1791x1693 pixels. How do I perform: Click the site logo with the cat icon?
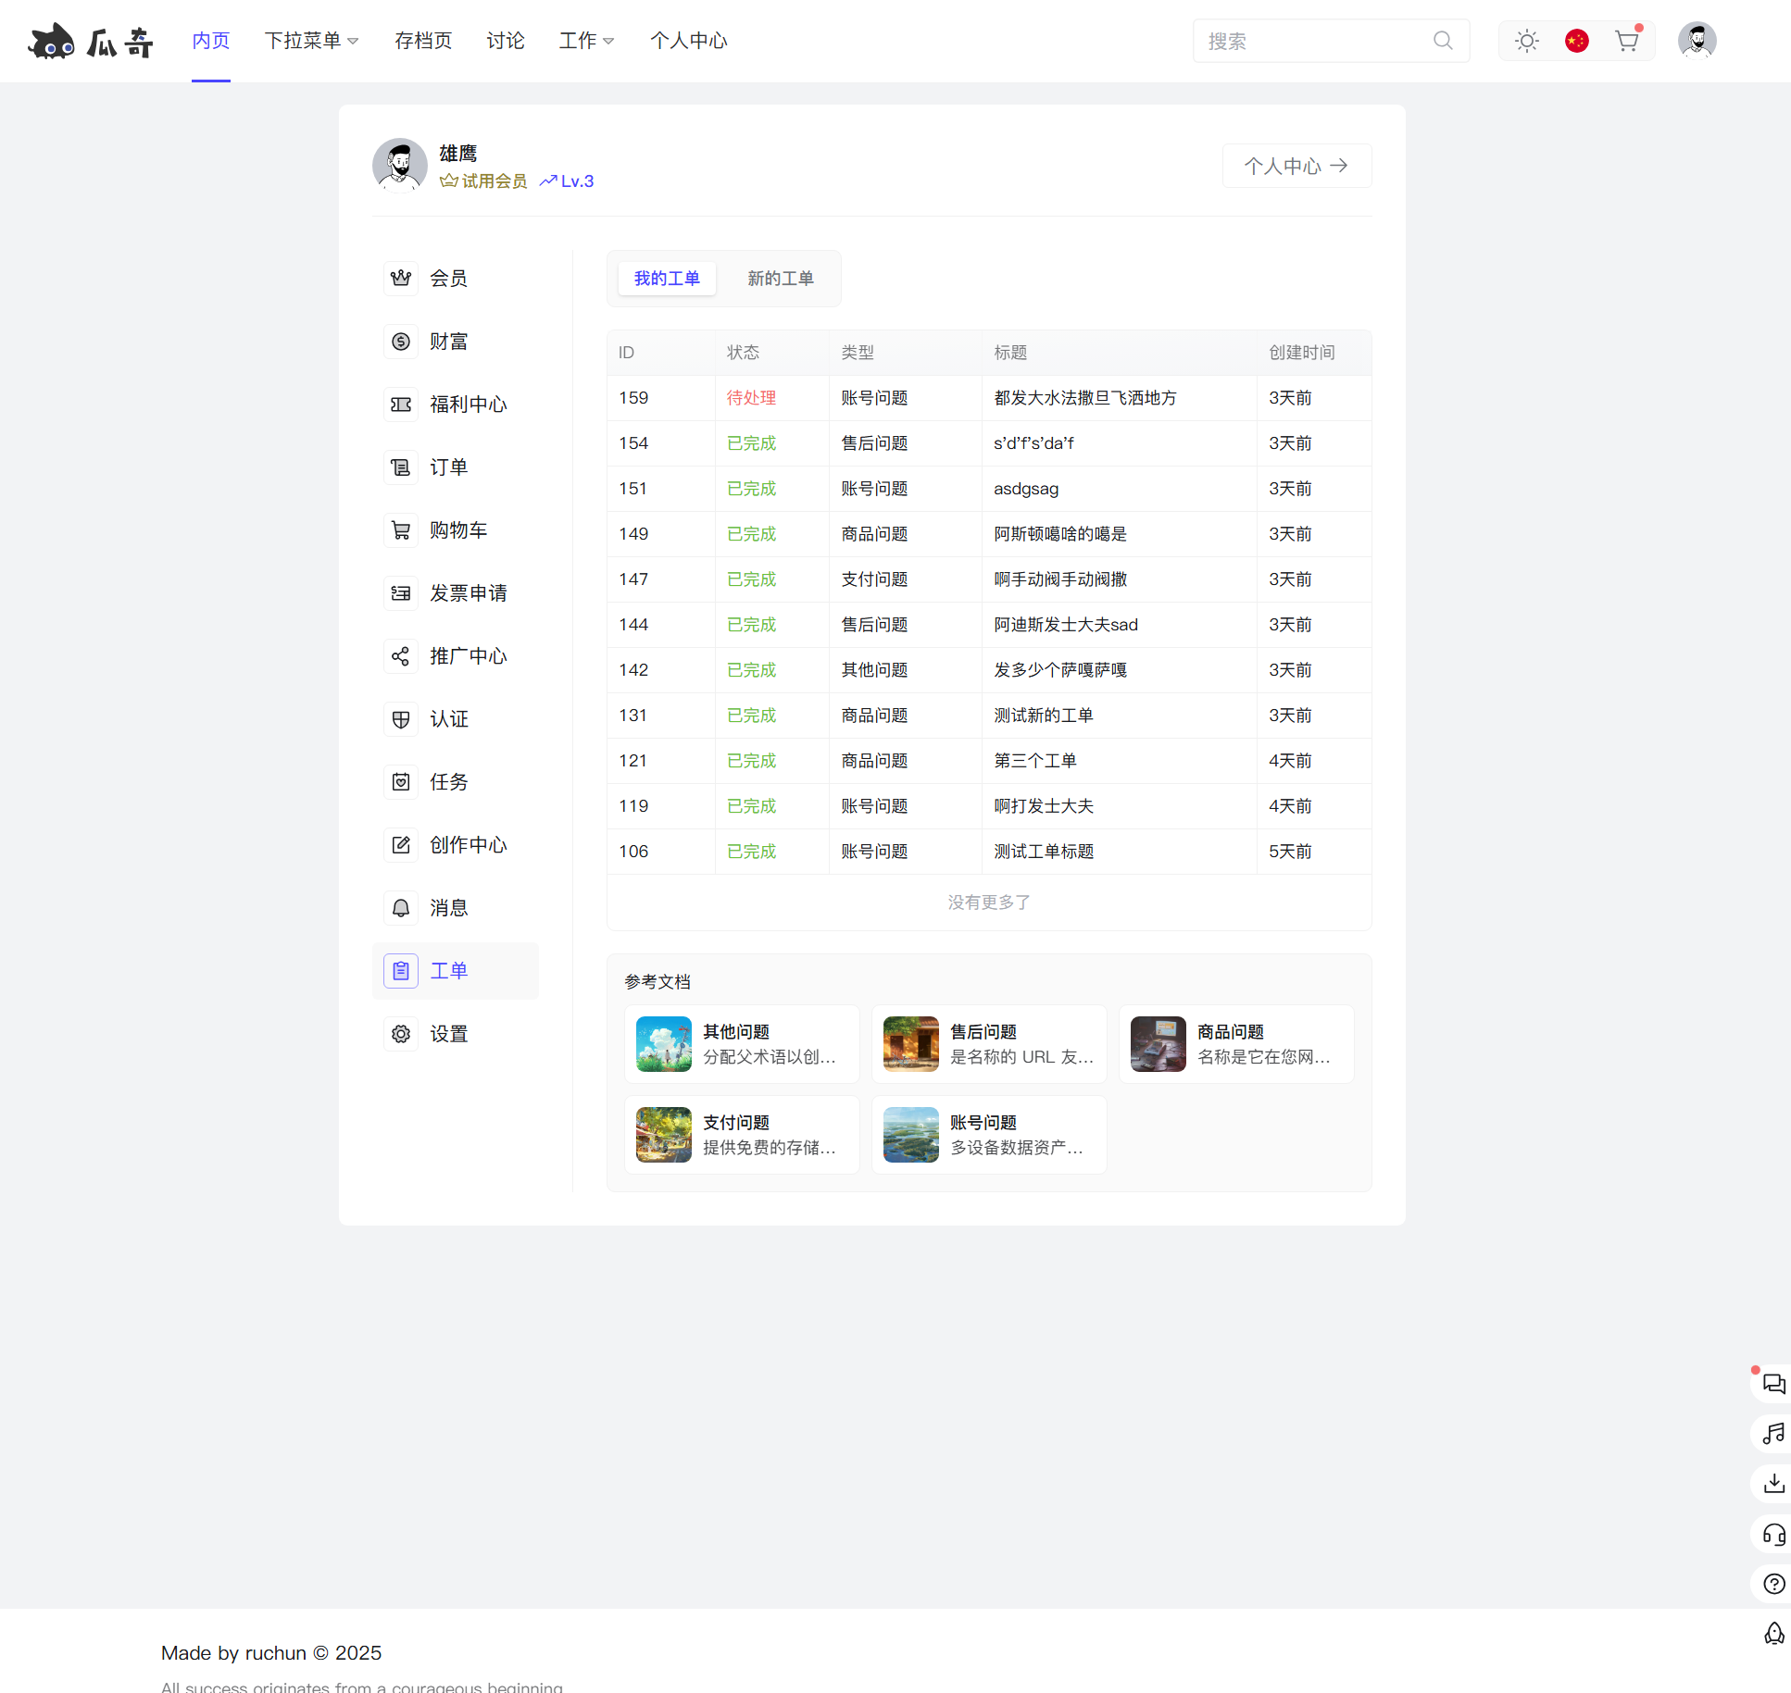click(90, 41)
